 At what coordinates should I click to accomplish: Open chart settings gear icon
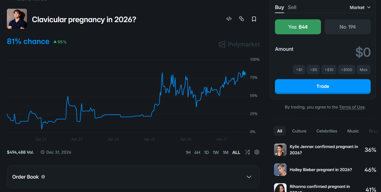pos(257,152)
